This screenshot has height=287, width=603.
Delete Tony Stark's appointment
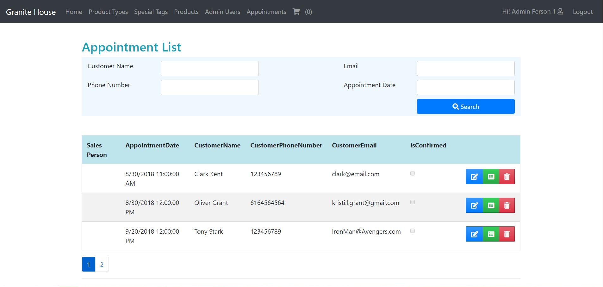tap(507, 234)
